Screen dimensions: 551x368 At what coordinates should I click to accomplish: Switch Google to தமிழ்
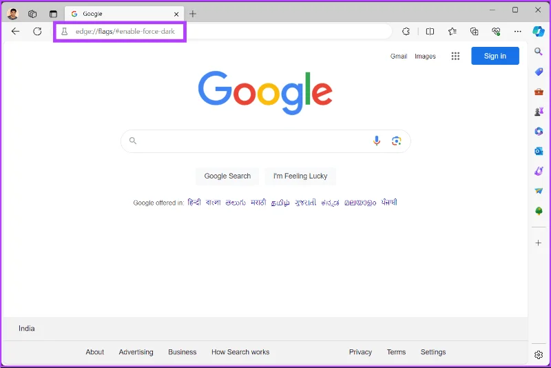pos(280,203)
